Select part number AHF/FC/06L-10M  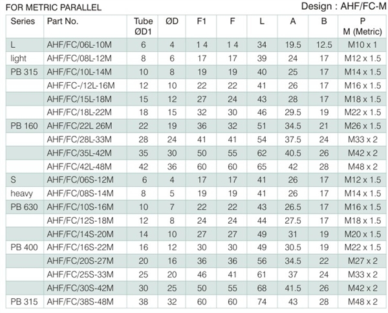[79, 45]
